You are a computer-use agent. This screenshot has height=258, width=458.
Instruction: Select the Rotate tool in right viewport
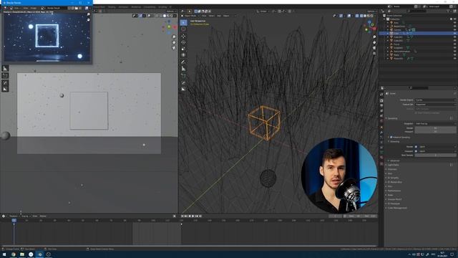183,42
